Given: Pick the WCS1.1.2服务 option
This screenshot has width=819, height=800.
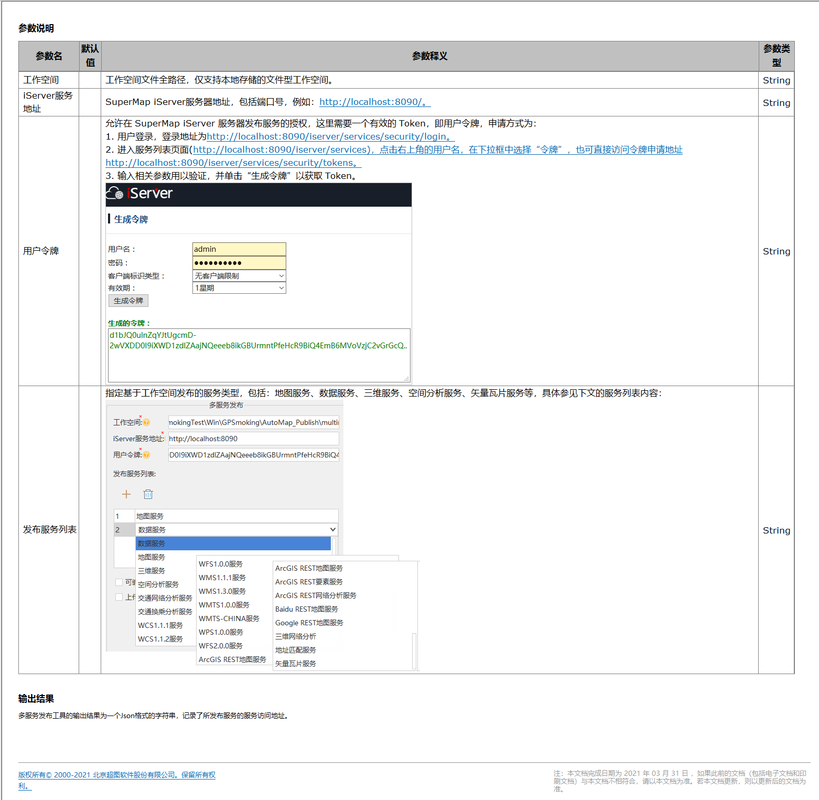Looking at the screenshot, I should (x=160, y=639).
